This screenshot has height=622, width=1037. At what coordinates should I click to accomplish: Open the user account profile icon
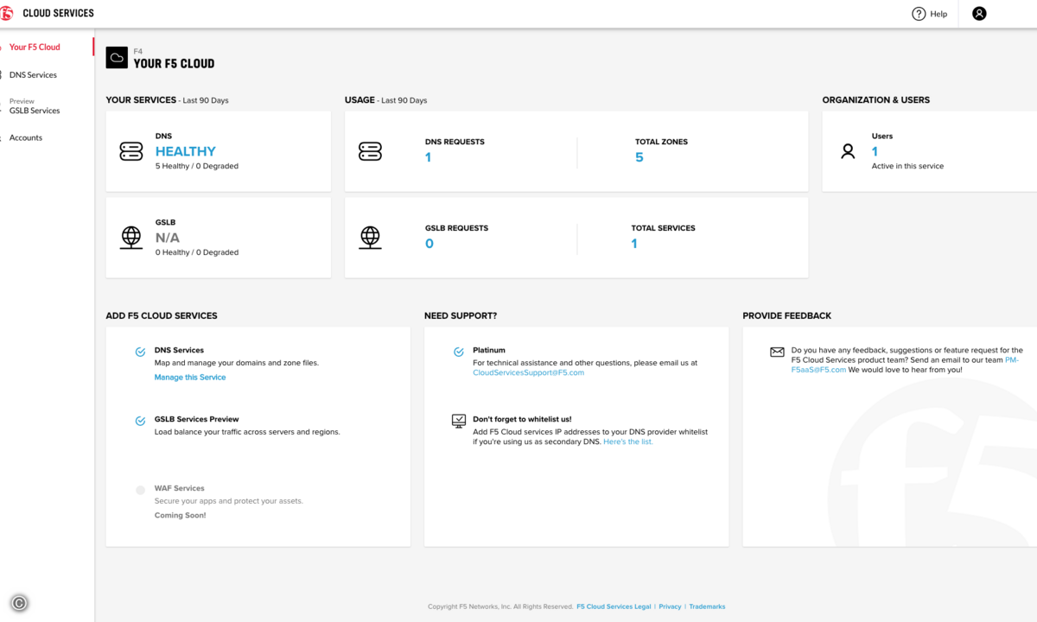[x=979, y=14]
